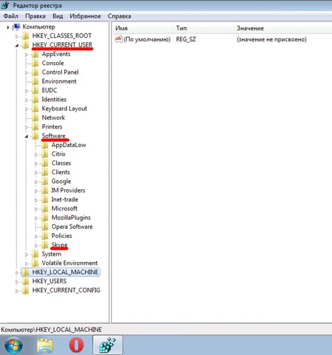Select the HKEY_CURRENT_CONFIG key label
This screenshot has width=332, height=355.
click(x=66, y=290)
